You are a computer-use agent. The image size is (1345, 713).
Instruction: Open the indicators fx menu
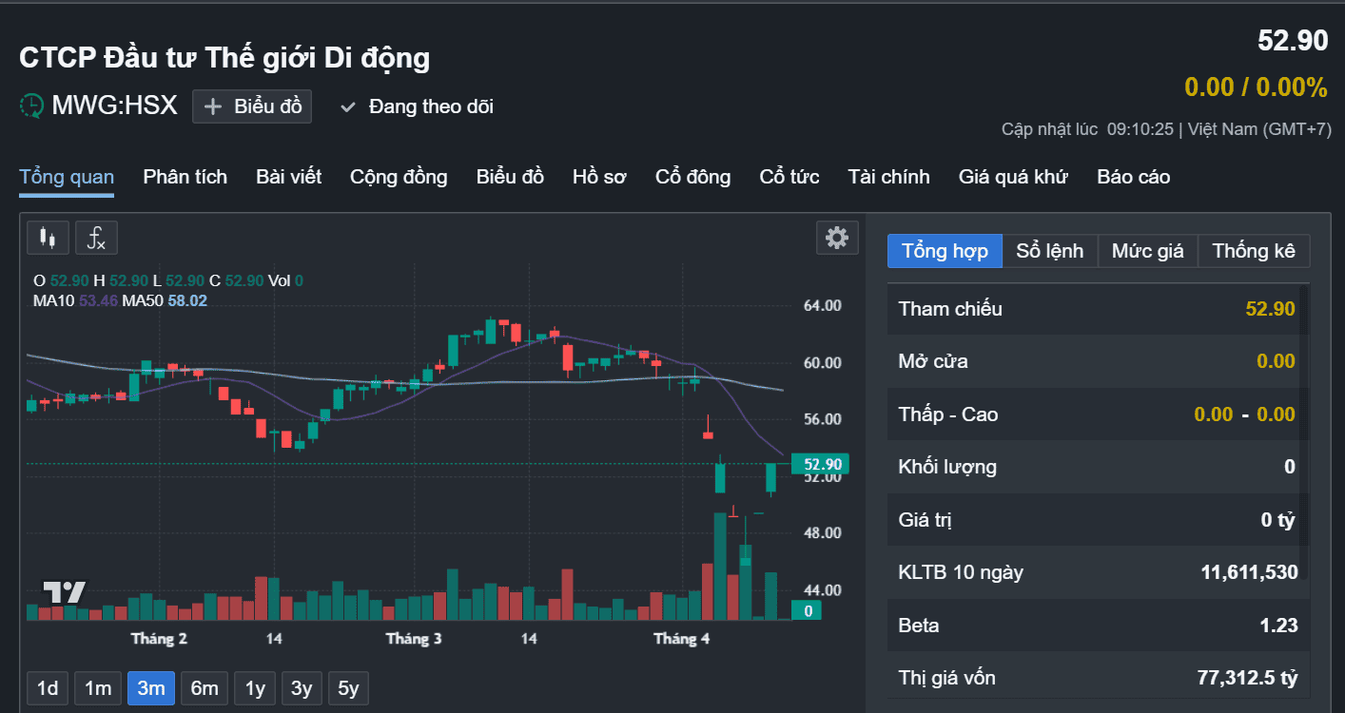[x=97, y=238]
